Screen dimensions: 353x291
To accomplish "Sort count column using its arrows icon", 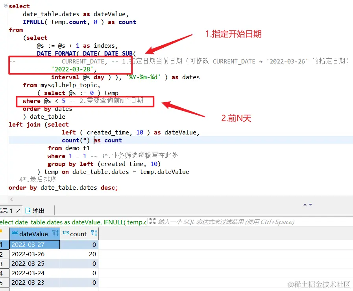I will (x=96, y=233).
